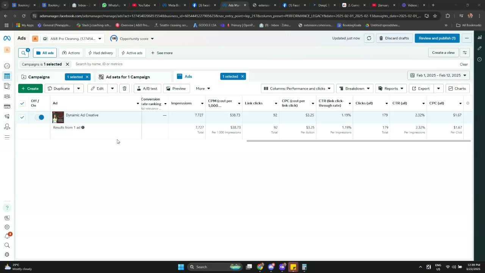Add a column with plus circle icon
Image resolution: width=485 pixels, height=273 pixels.
point(468,103)
